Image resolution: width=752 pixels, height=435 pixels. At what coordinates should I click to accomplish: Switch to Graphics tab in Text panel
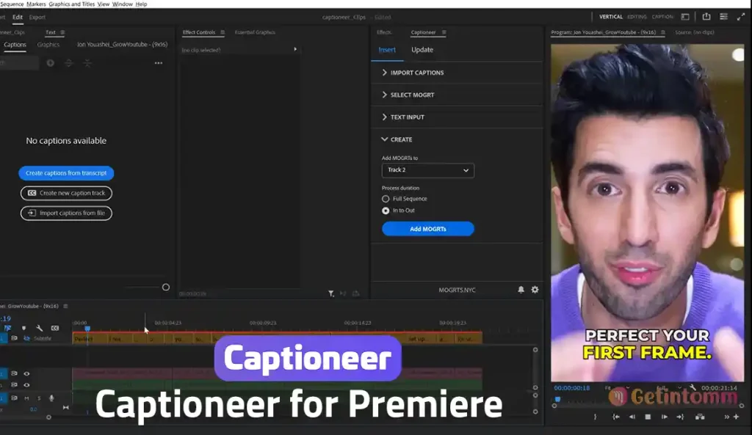[48, 45]
